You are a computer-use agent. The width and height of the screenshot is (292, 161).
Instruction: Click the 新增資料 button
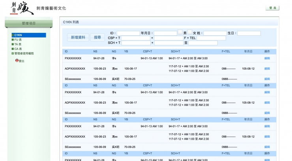point(78,37)
